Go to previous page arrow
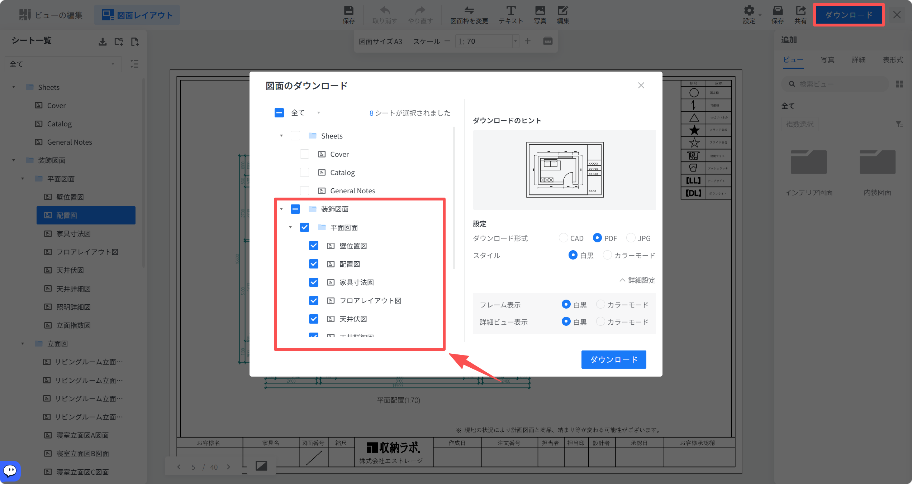 (x=179, y=467)
